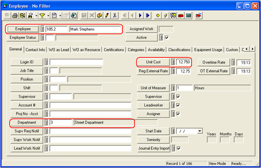This screenshot has width=261, height=168.
Task: Click the Account # input field
Action: coord(90,105)
